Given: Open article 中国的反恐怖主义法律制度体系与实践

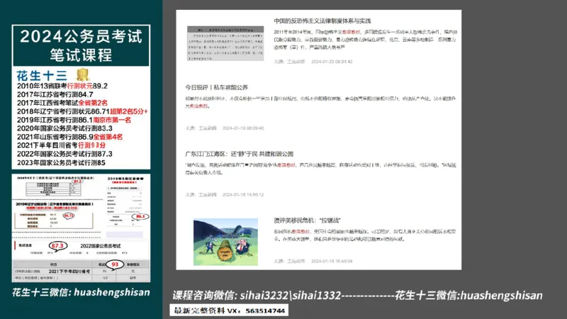Looking at the screenshot, I should 322,21.
